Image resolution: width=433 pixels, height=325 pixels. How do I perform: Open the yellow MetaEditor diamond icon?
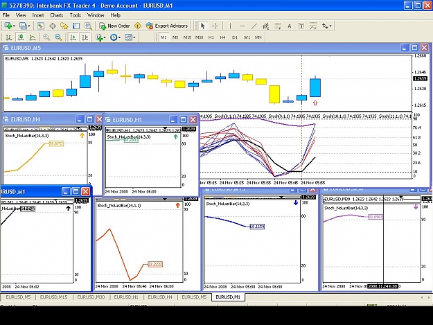[x=138, y=26]
